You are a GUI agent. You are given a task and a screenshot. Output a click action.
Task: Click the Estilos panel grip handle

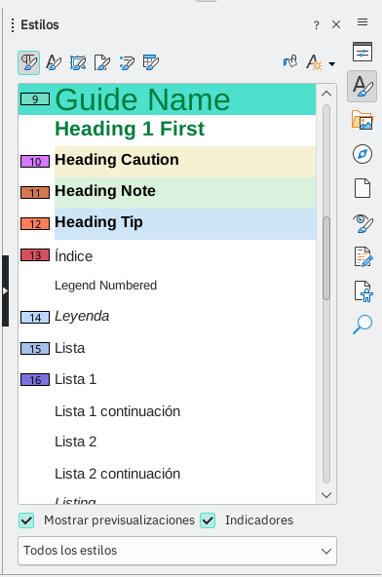click(13, 25)
